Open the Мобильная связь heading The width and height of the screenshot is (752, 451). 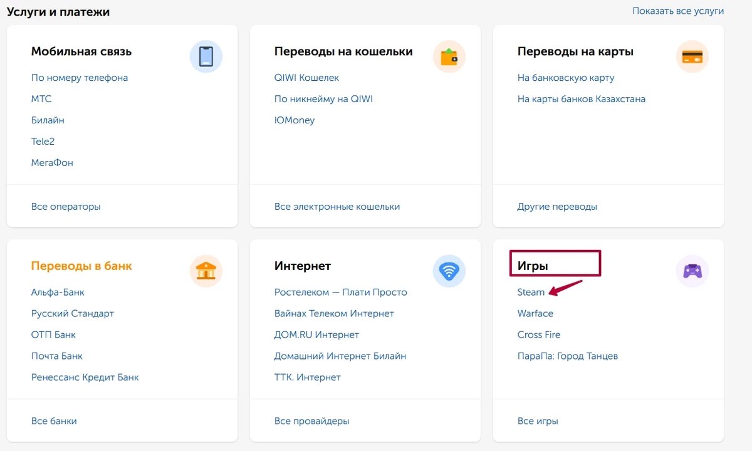point(81,51)
